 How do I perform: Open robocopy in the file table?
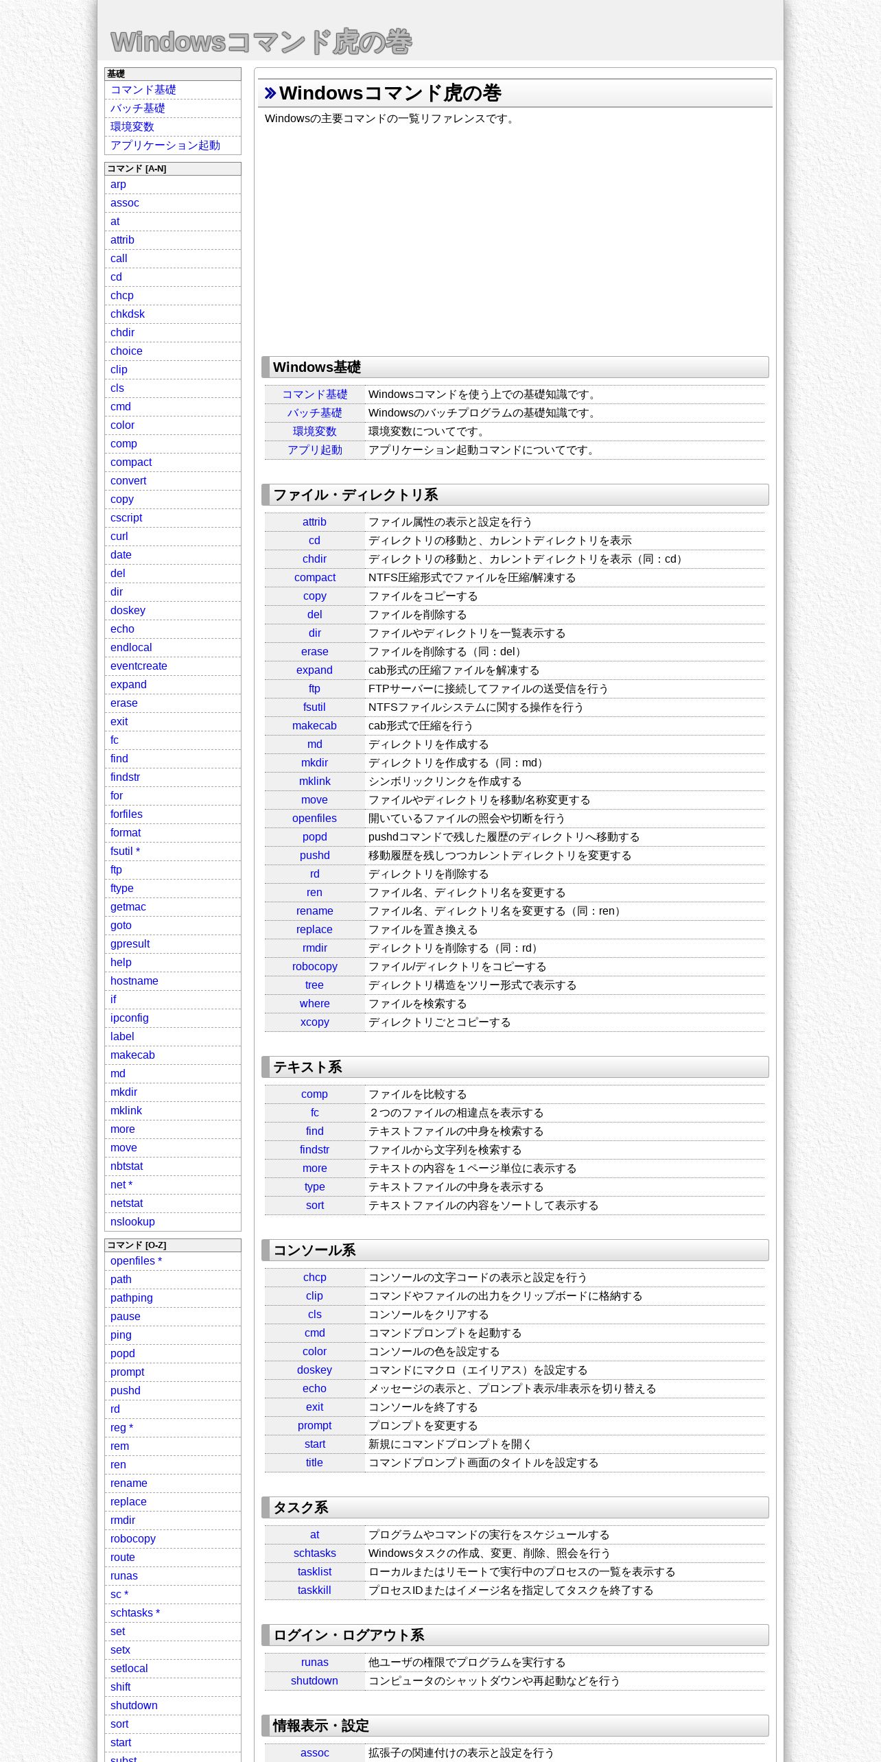point(314,967)
